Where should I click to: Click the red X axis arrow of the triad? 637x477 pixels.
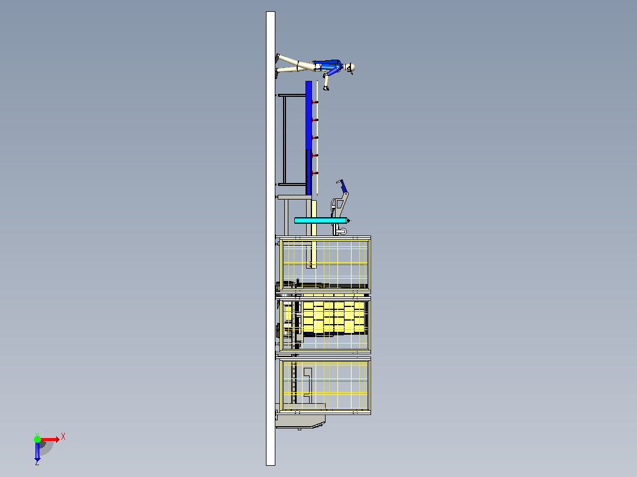(x=50, y=439)
